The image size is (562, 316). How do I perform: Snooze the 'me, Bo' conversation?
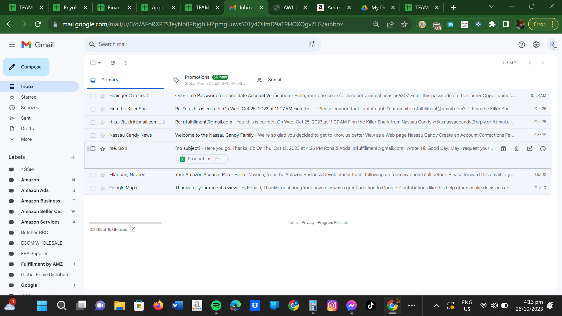(543, 149)
